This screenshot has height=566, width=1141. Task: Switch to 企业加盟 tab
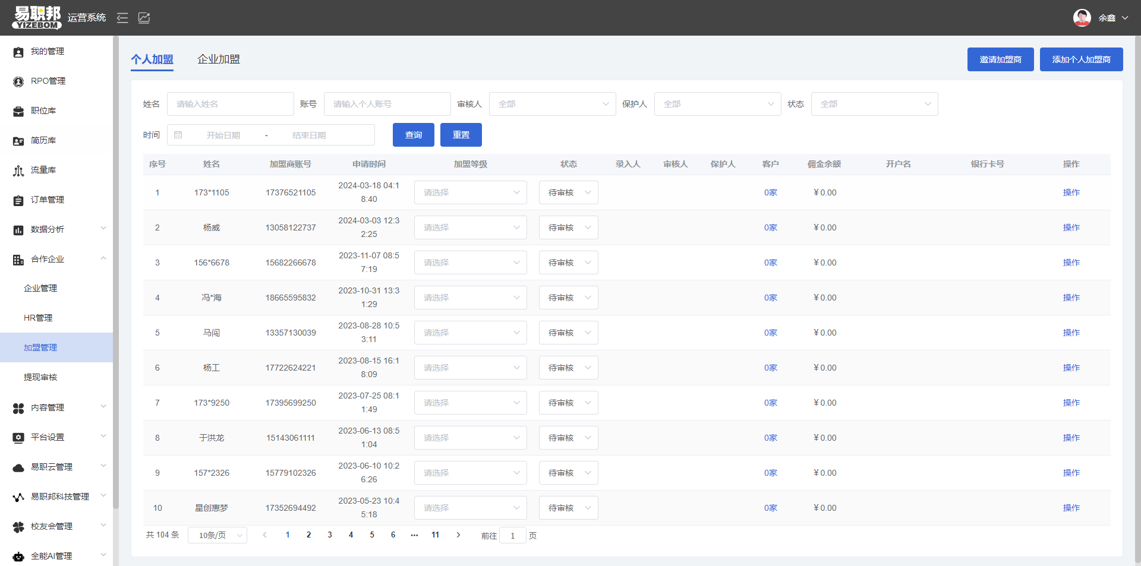click(x=219, y=59)
